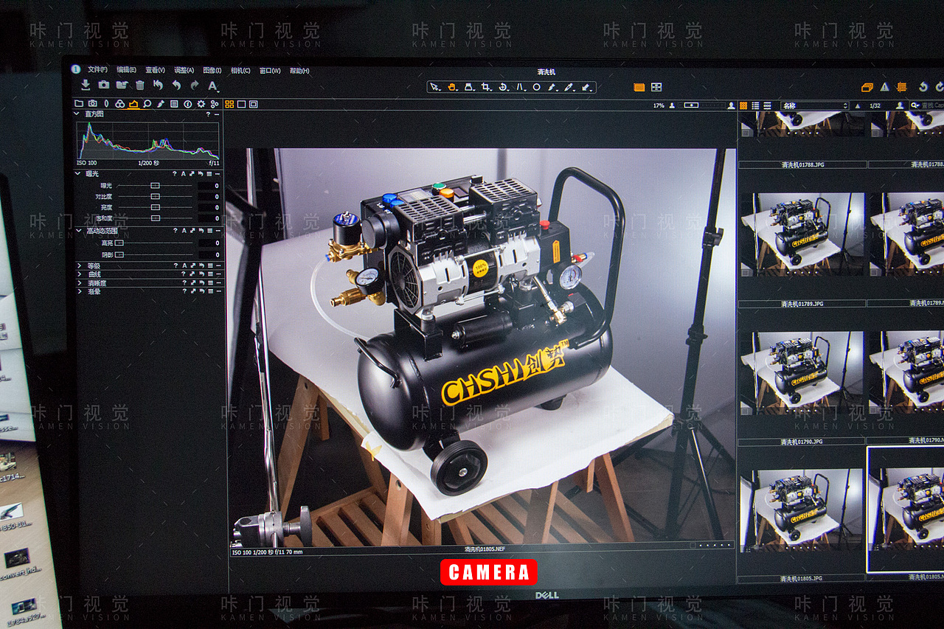Open the 帮助(H) menu

[299, 70]
